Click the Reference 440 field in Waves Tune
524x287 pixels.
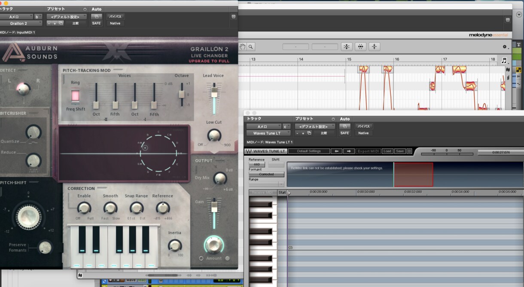pyautogui.click(x=257, y=165)
